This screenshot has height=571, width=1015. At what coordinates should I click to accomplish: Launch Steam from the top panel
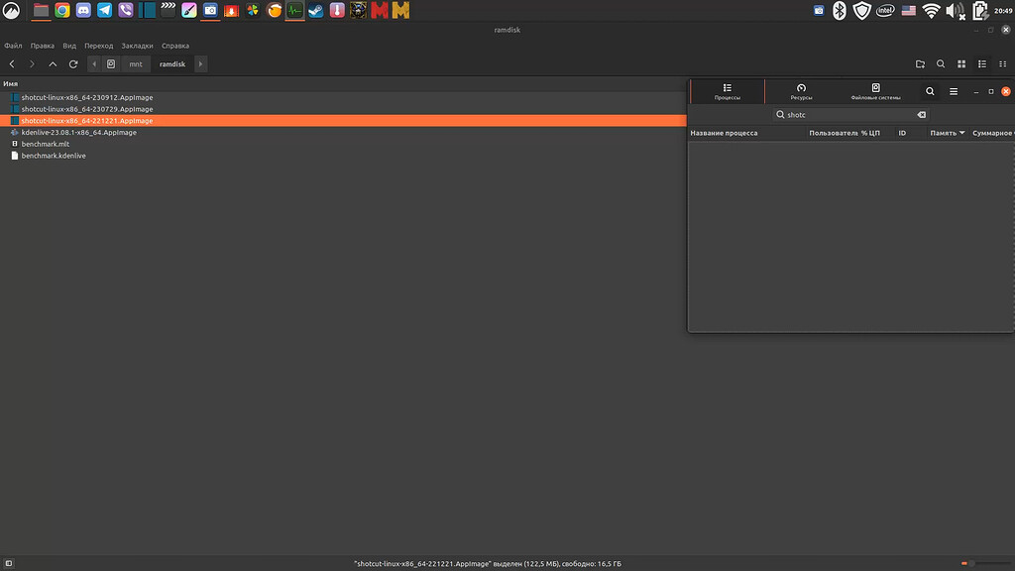(315, 10)
